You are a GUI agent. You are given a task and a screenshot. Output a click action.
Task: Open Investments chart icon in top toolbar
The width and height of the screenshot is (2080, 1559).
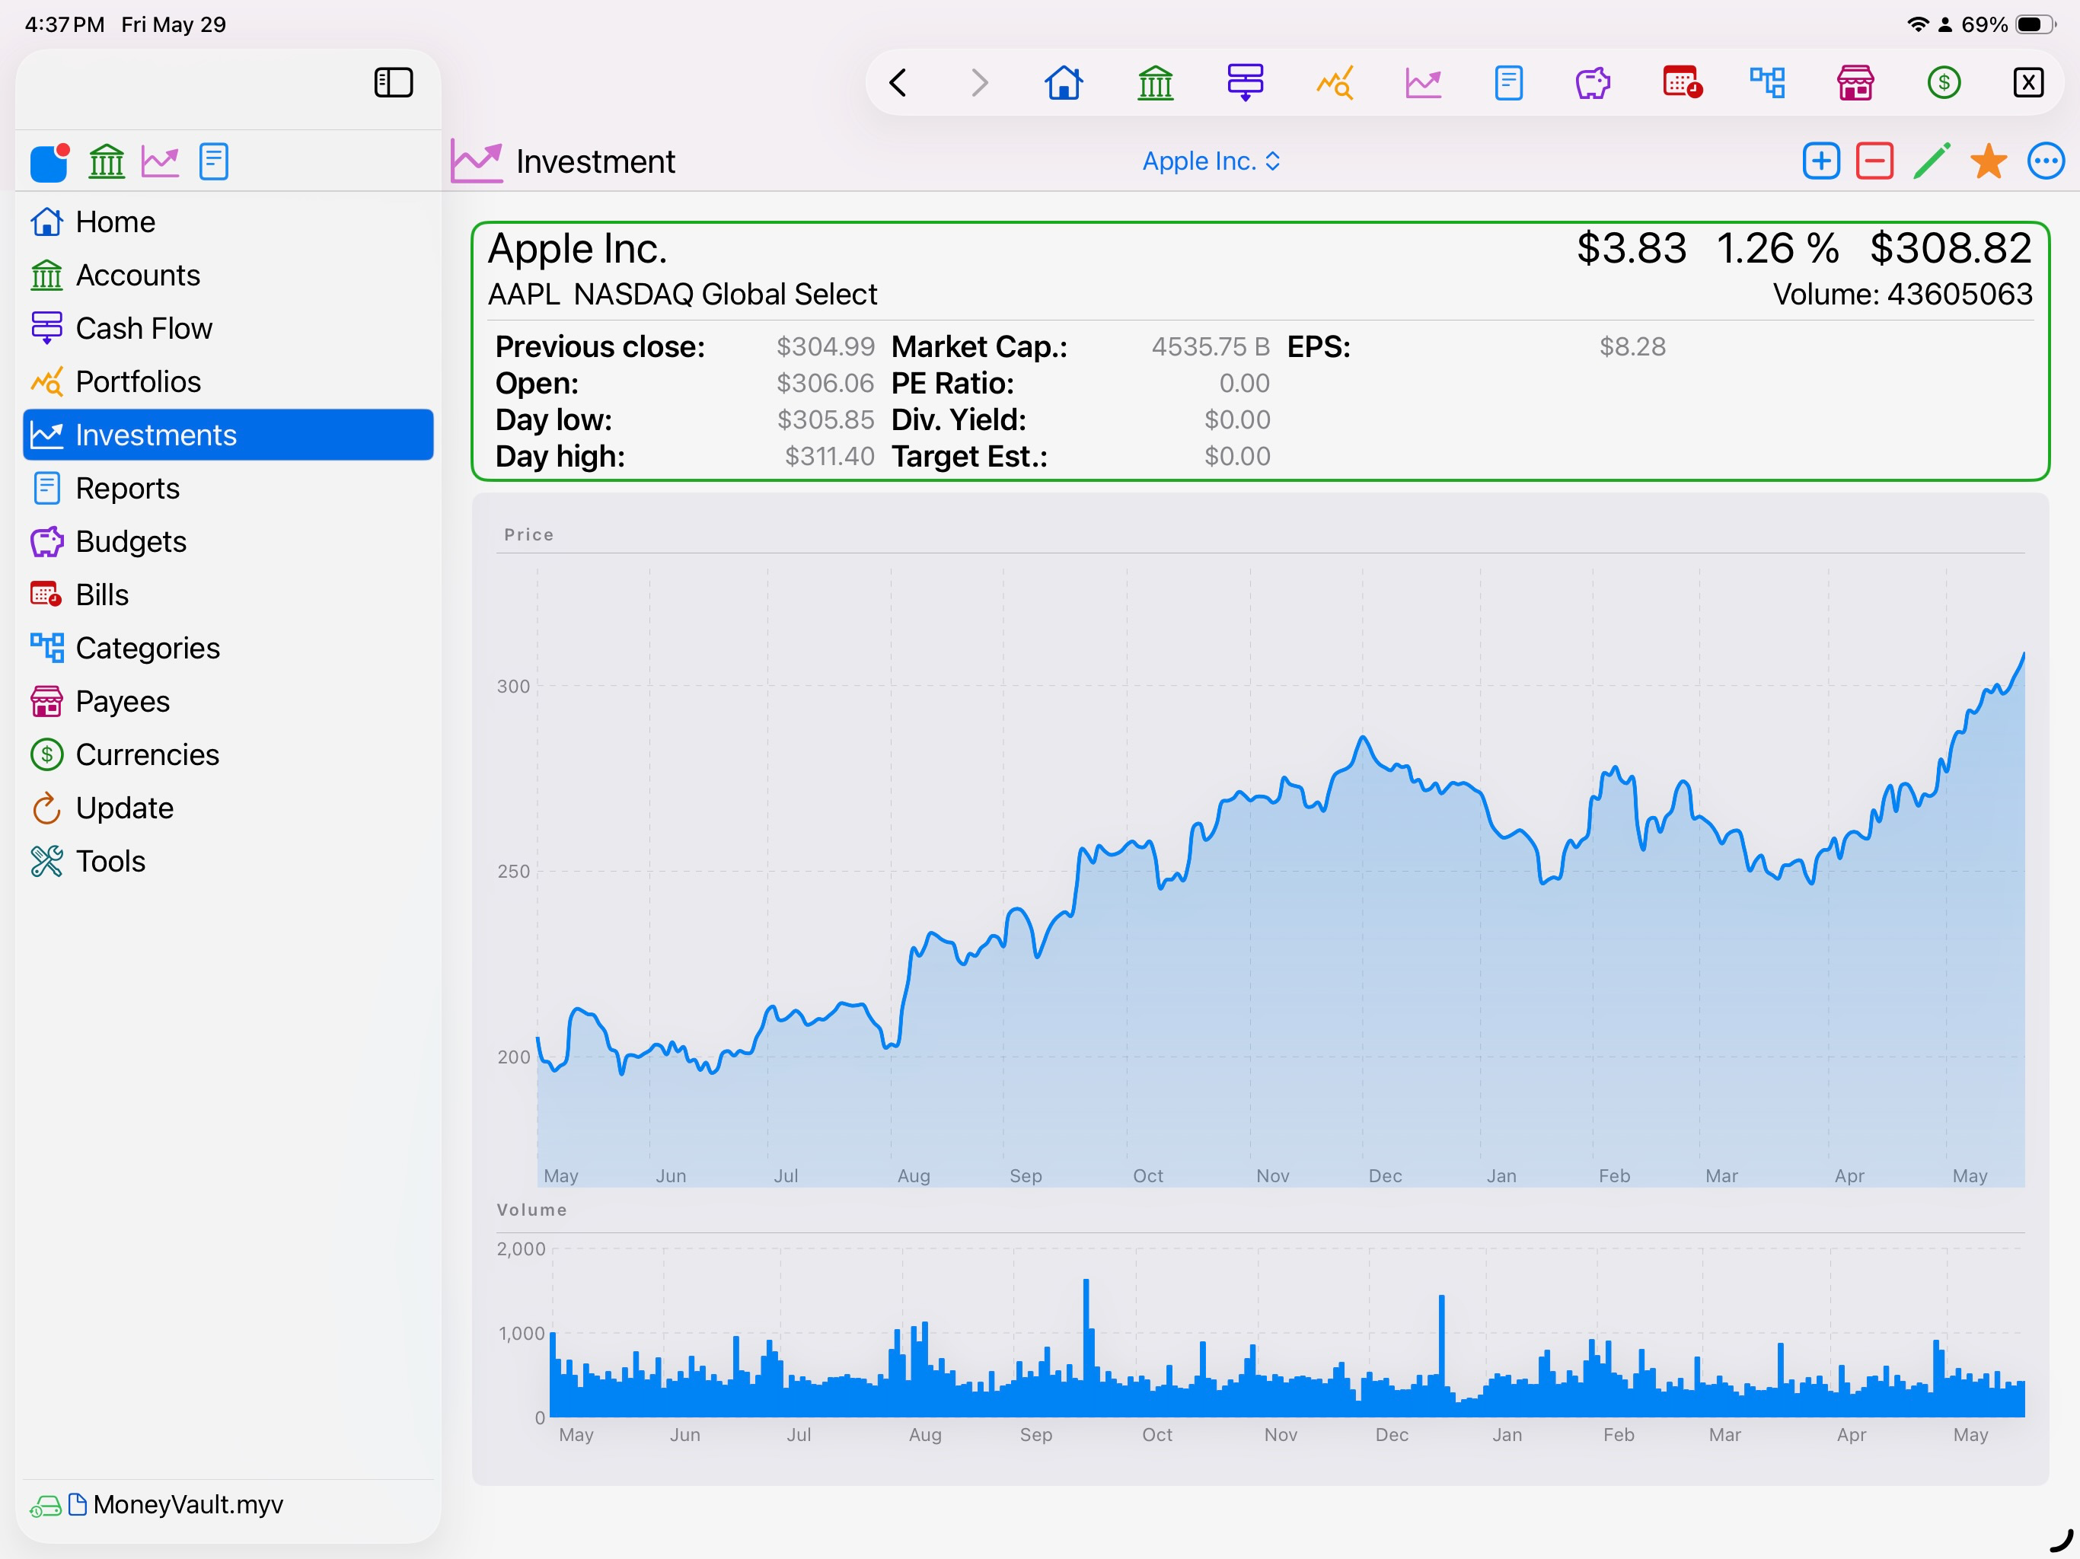click(1423, 83)
